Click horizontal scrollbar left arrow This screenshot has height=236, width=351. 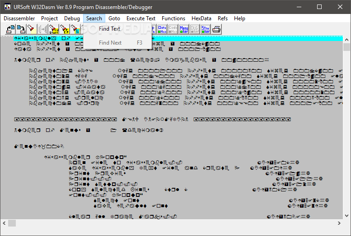[4, 223]
